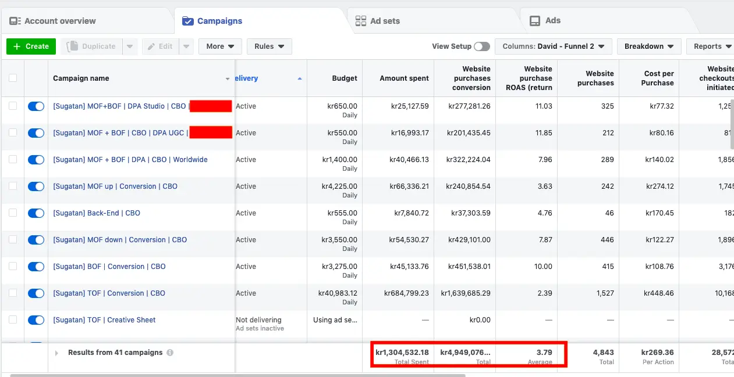Click the Duplicate button

(92, 46)
